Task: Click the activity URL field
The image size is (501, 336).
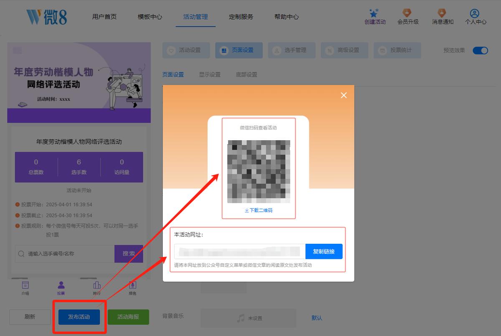Action: 240,252
